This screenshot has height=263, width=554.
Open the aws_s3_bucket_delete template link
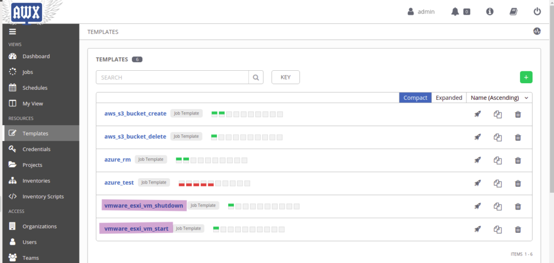135,137
